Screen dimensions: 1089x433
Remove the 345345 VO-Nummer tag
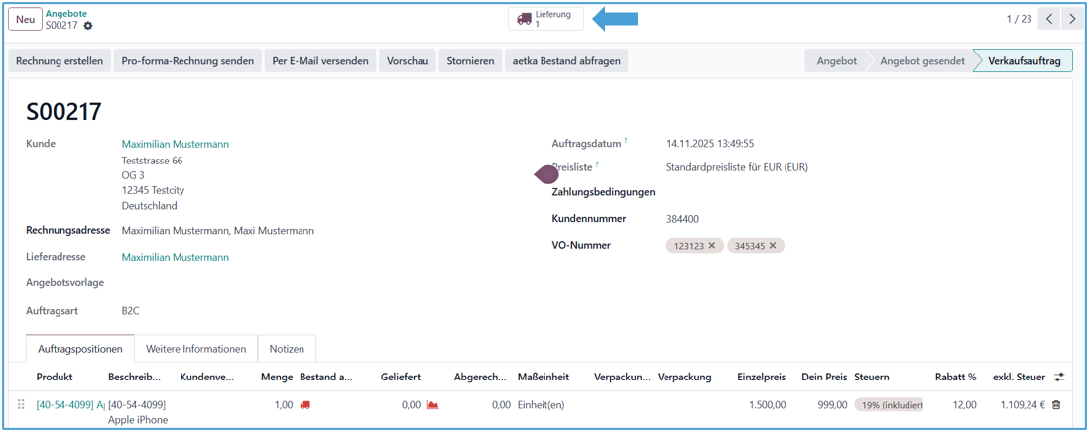pyautogui.click(x=773, y=246)
